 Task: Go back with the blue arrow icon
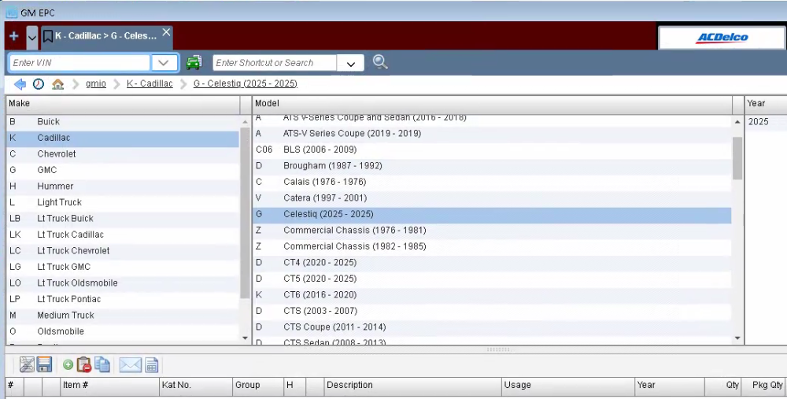point(20,84)
